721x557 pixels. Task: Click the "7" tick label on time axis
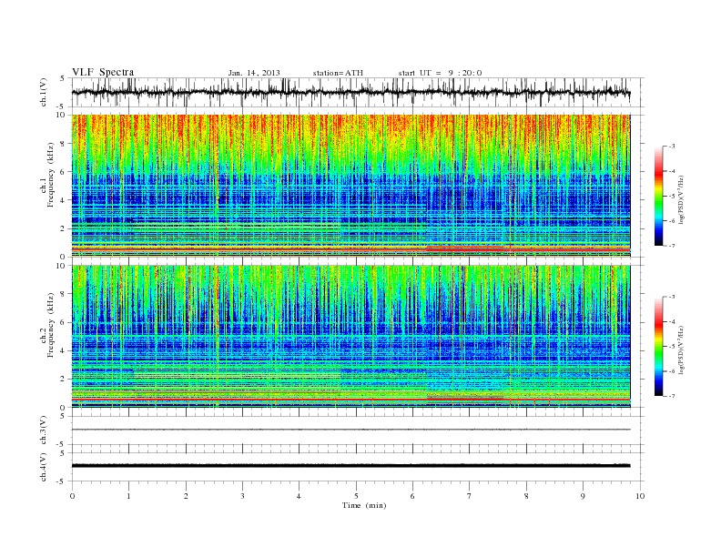470,496
